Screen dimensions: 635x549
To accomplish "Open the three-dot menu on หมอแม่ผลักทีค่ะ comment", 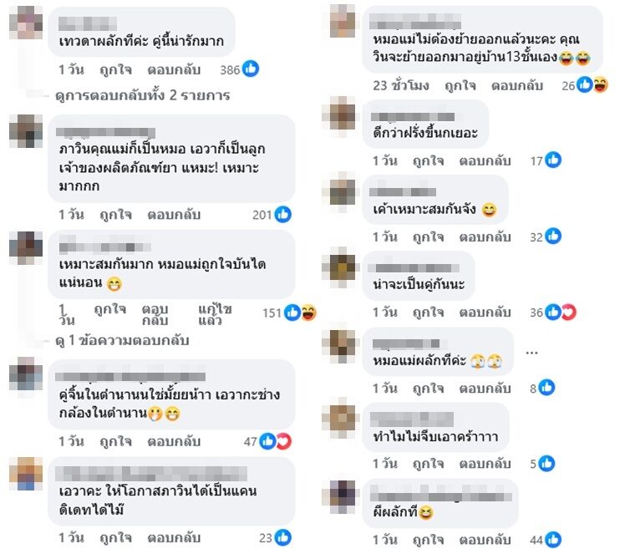I will [x=531, y=353].
